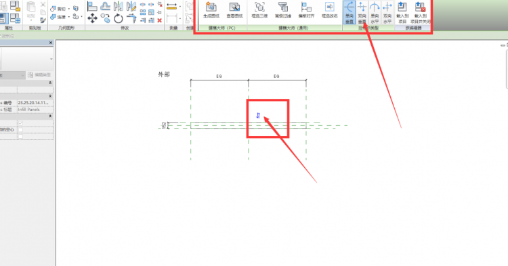Select the Trim/Extend to Corner tool
This screenshot has height=266, width=508.
[x=131, y=18]
